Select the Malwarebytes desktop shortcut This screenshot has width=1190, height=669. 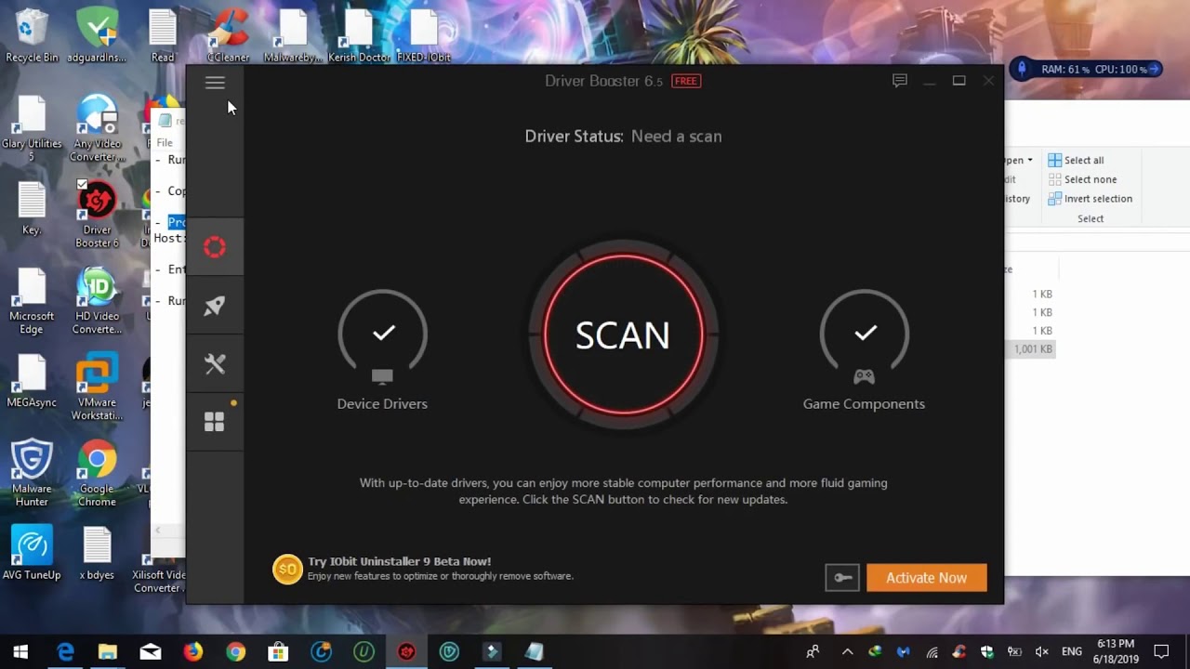tap(293, 35)
